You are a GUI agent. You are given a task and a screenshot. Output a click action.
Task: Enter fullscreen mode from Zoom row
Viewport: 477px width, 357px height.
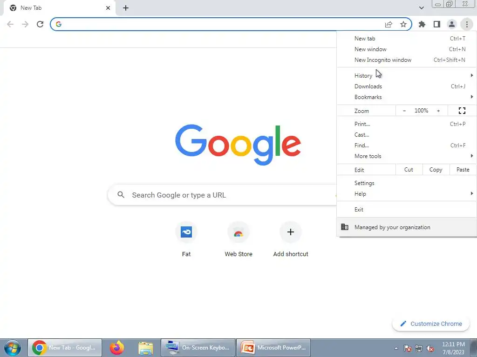462,111
